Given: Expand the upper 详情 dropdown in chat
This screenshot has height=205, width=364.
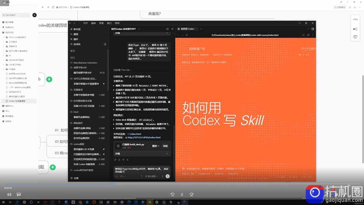Looking at the screenshot, I should (x=142, y=33).
